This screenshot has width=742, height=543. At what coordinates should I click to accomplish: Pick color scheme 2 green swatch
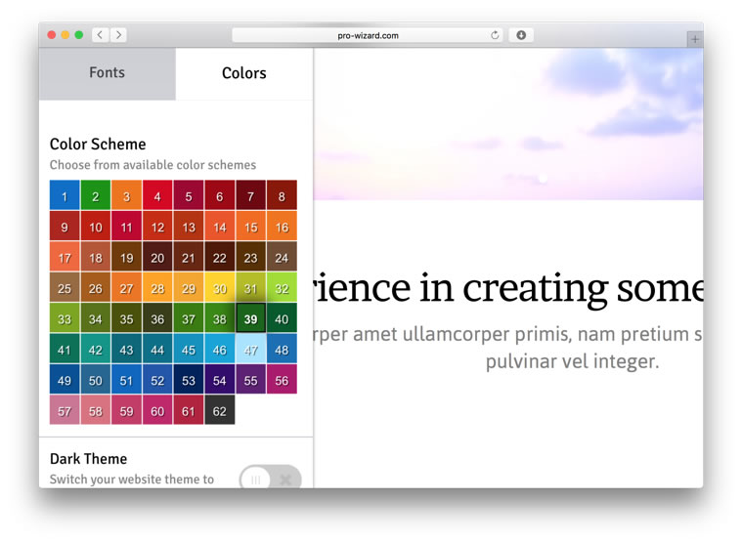(96, 195)
